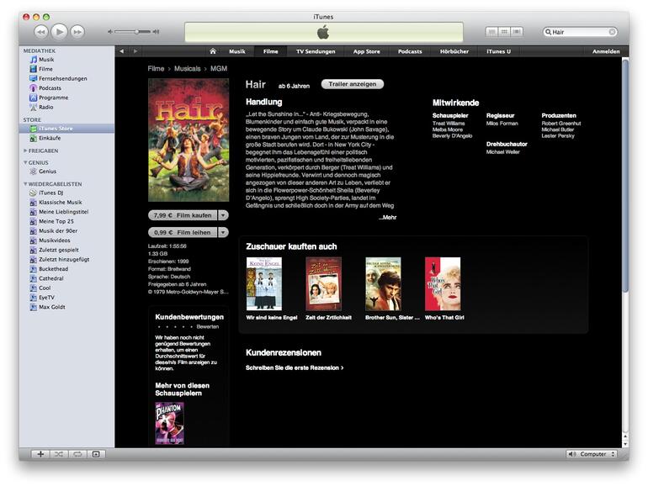Screen dimensions: 648x486
Task: Click ...Mehr to expand the Handlung
Action: point(388,217)
